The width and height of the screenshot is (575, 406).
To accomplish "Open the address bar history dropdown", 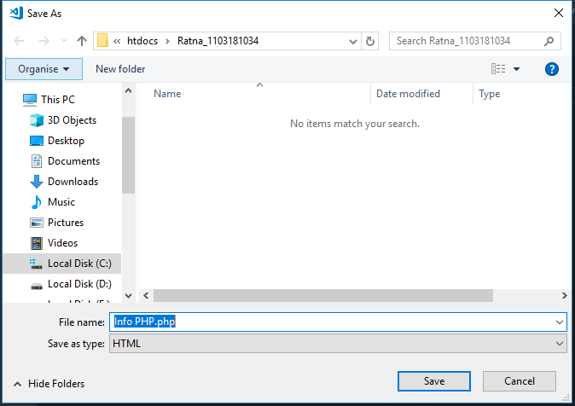I will pos(353,41).
